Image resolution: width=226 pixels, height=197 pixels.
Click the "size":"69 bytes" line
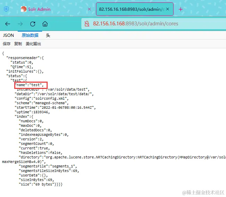[41, 184]
